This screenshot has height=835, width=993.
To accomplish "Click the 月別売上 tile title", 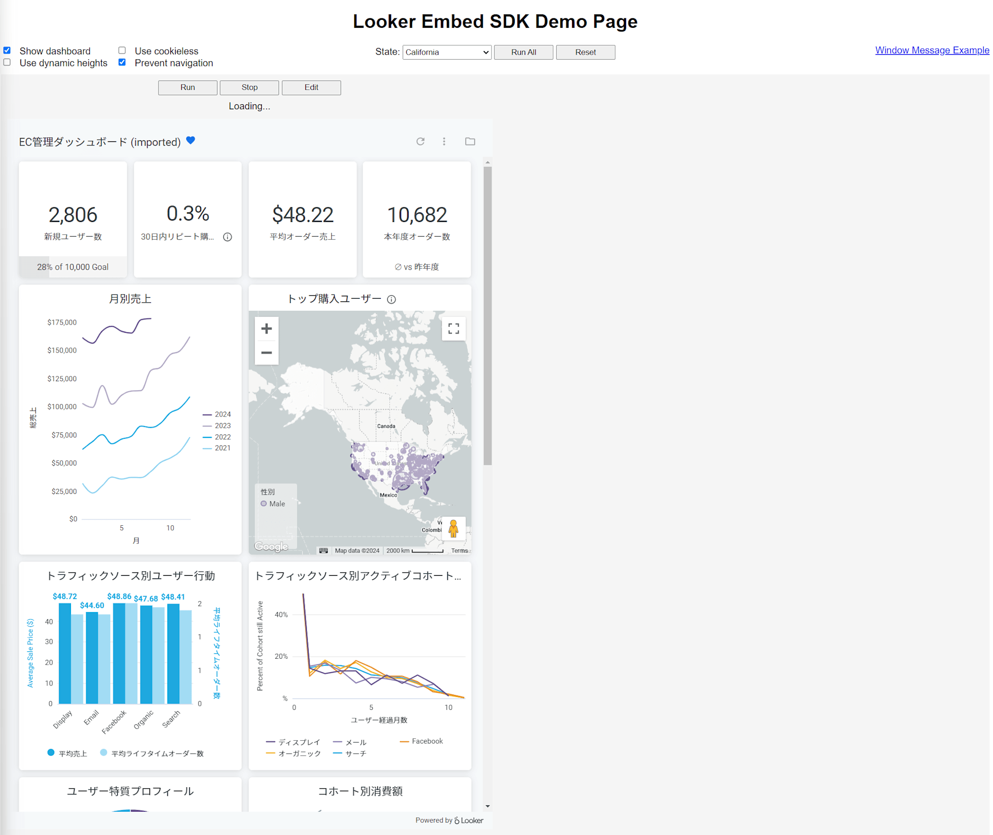I will tap(131, 299).
